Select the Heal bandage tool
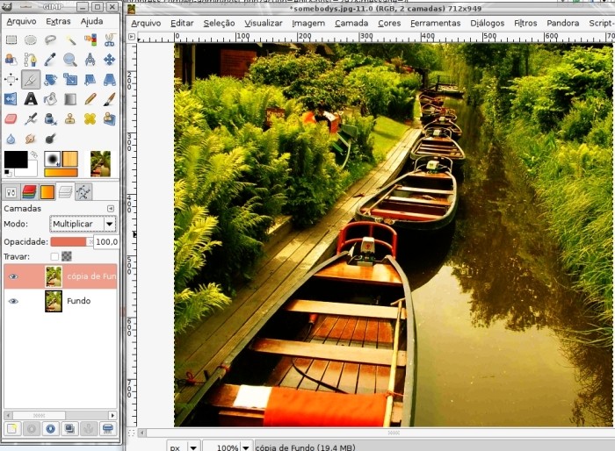This screenshot has height=451, width=615. pos(90,118)
